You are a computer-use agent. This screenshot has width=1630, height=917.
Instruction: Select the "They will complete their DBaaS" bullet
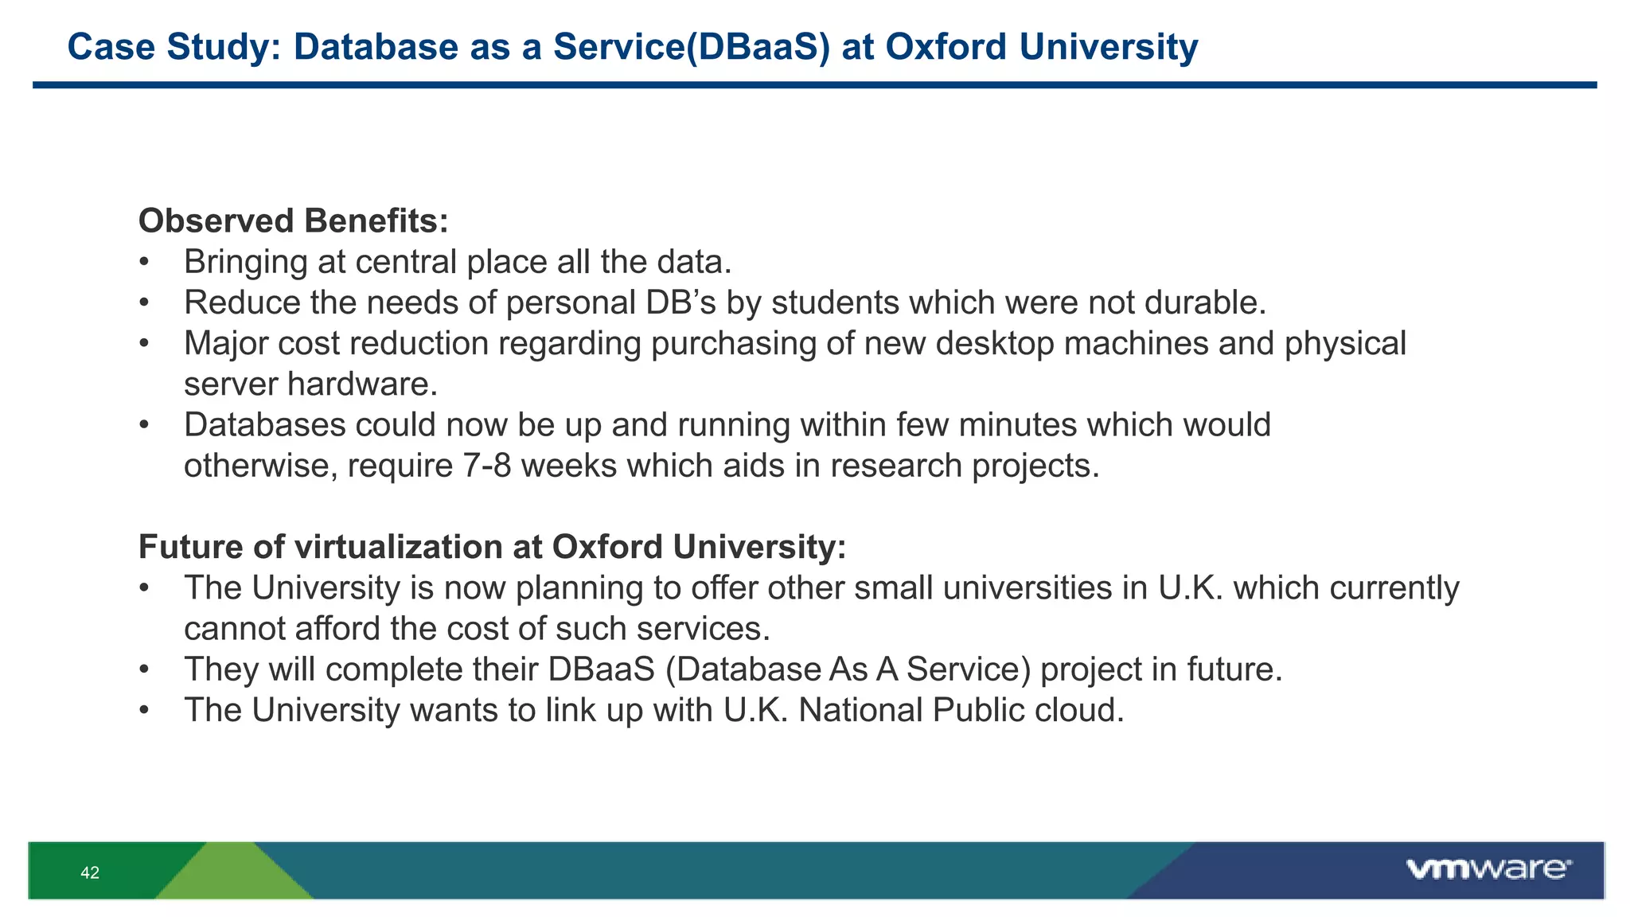[733, 669]
